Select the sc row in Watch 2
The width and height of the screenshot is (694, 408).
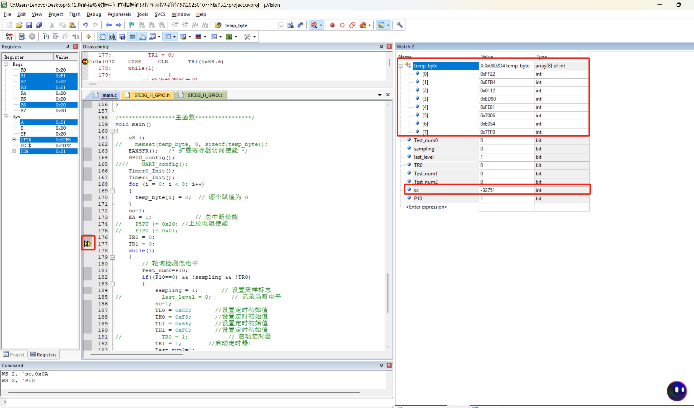[497, 190]
